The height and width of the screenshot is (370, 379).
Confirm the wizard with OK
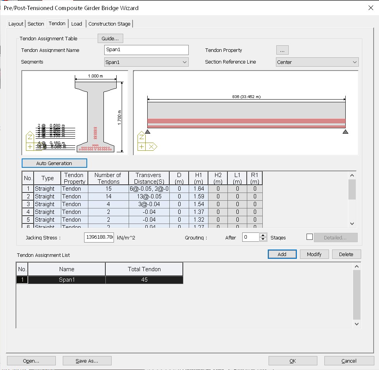click(293, 360)
